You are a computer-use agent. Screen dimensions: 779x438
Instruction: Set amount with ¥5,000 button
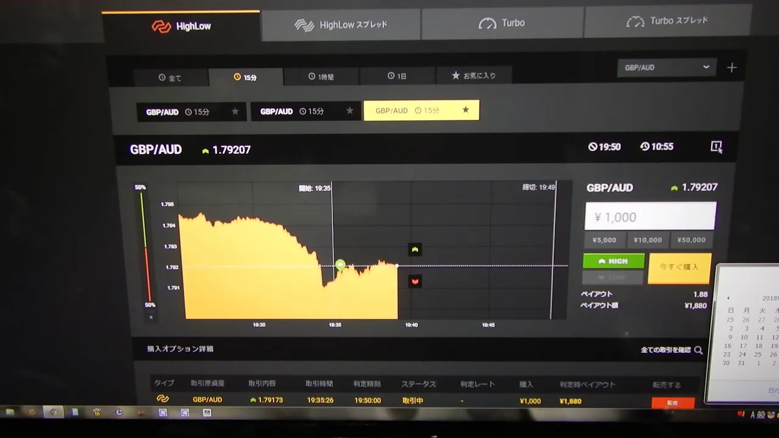click(x=604, y=240)
